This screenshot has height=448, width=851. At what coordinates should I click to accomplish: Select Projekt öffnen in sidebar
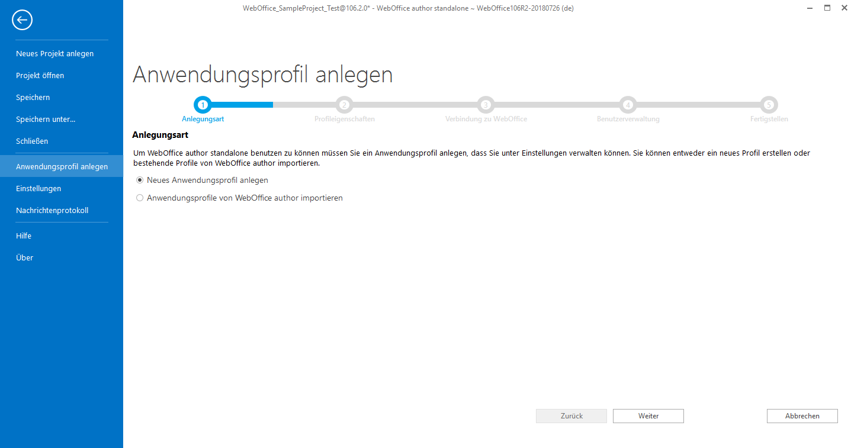tap(62, 75)
